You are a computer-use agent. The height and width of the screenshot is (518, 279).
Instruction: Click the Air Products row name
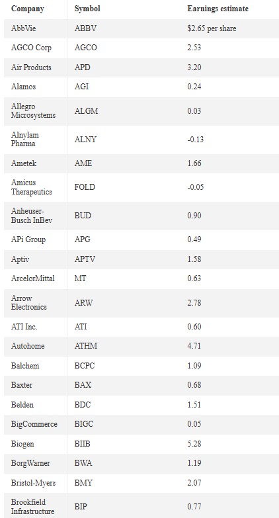point(31,67)
